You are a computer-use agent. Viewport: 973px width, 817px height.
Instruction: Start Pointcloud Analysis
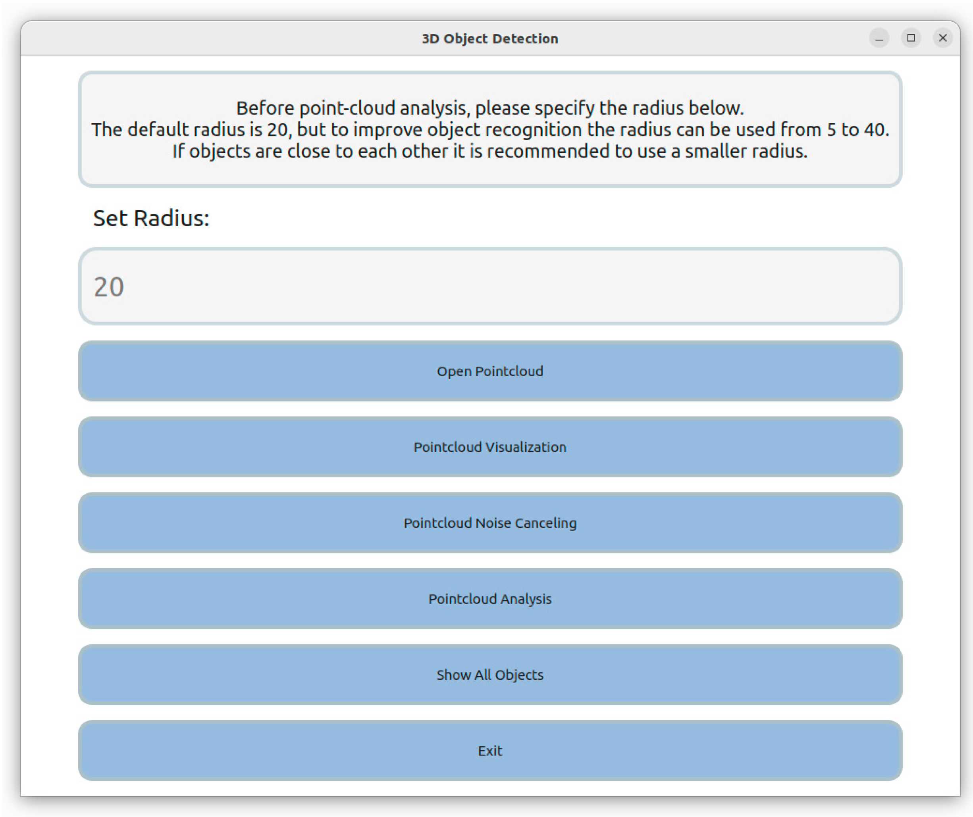point(490,599)
